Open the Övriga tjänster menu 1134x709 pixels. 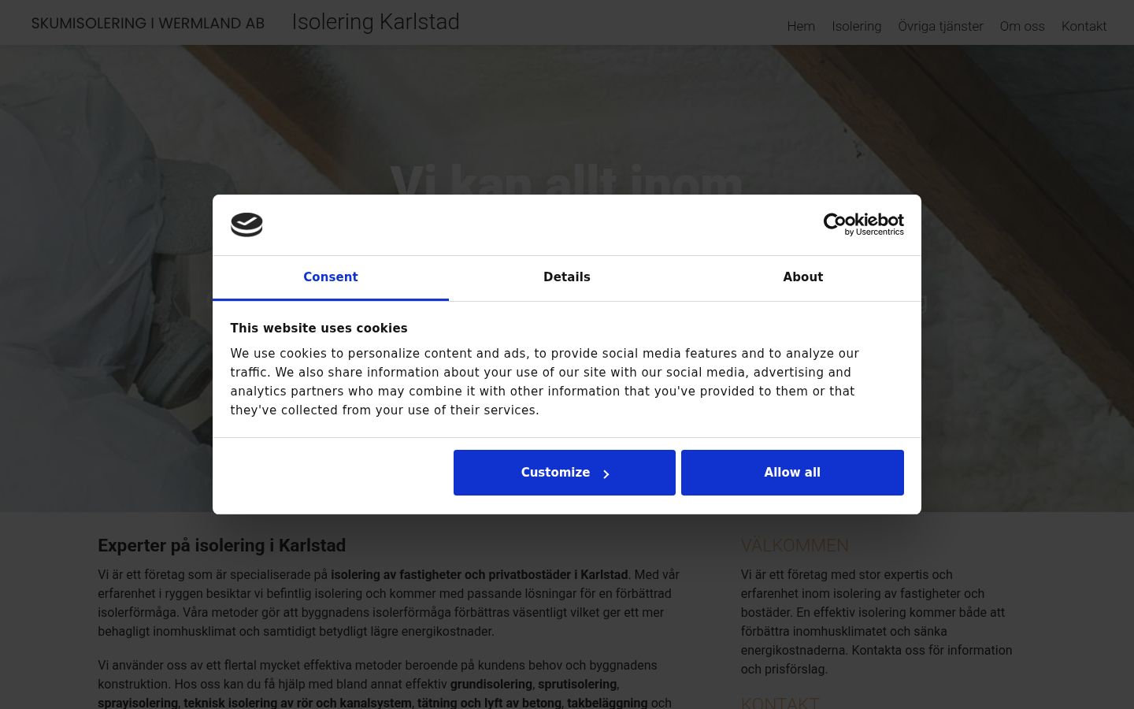(x=940, y=26)
